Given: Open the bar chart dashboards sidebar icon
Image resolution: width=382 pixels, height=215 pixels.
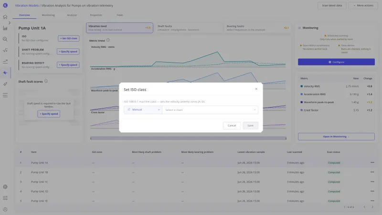Looking at the screenshot, I should pos(5,28).
